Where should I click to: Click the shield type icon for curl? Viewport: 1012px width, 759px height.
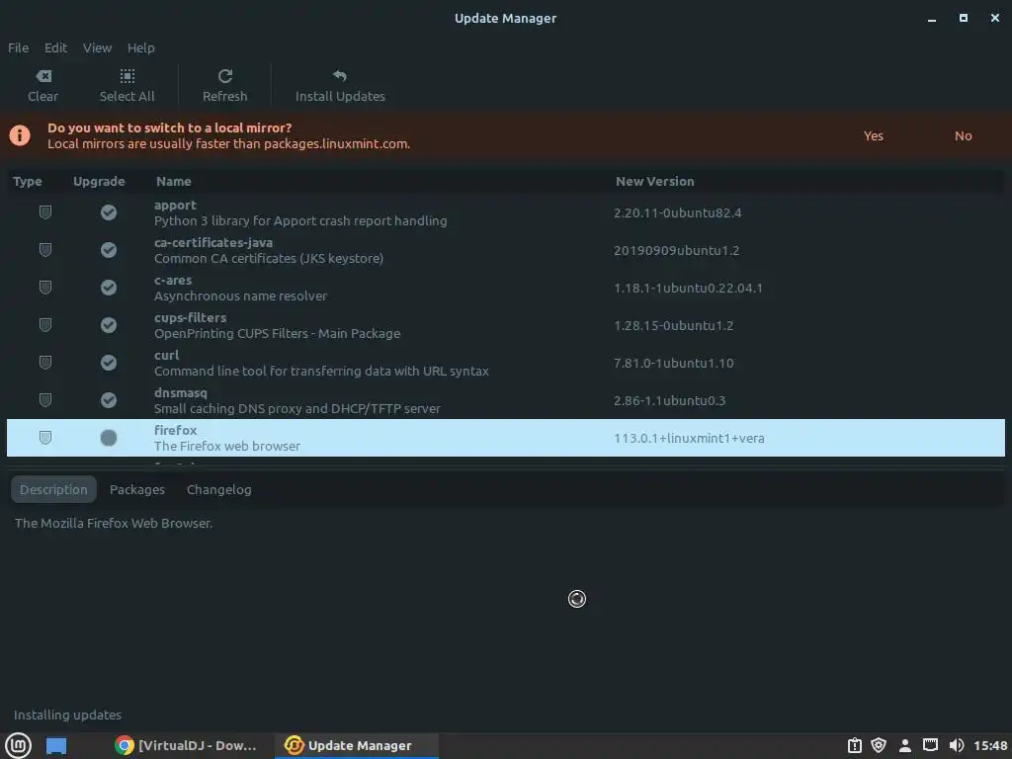pos(45,363)
